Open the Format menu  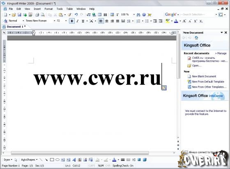48,9
